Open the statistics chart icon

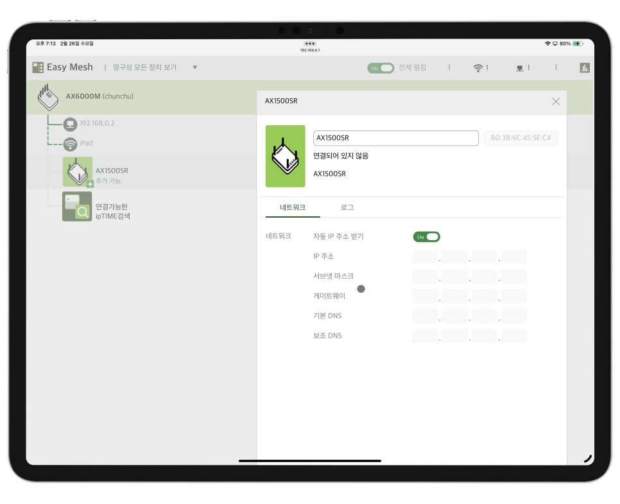585,67
